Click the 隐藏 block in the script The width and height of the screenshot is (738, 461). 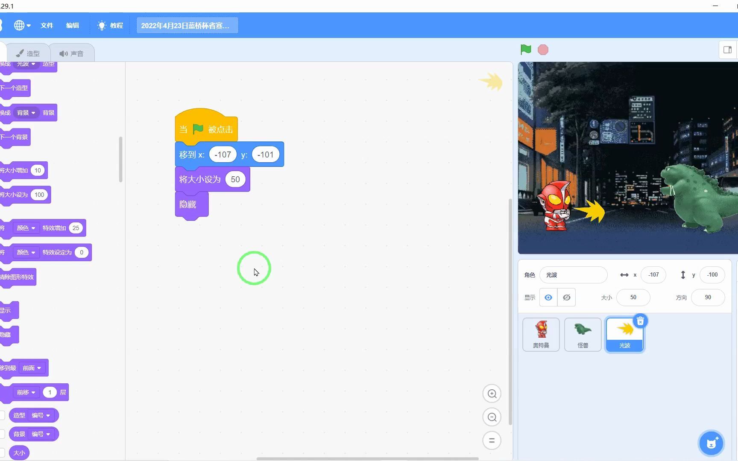pyautogui.click(x=192, y=204)
